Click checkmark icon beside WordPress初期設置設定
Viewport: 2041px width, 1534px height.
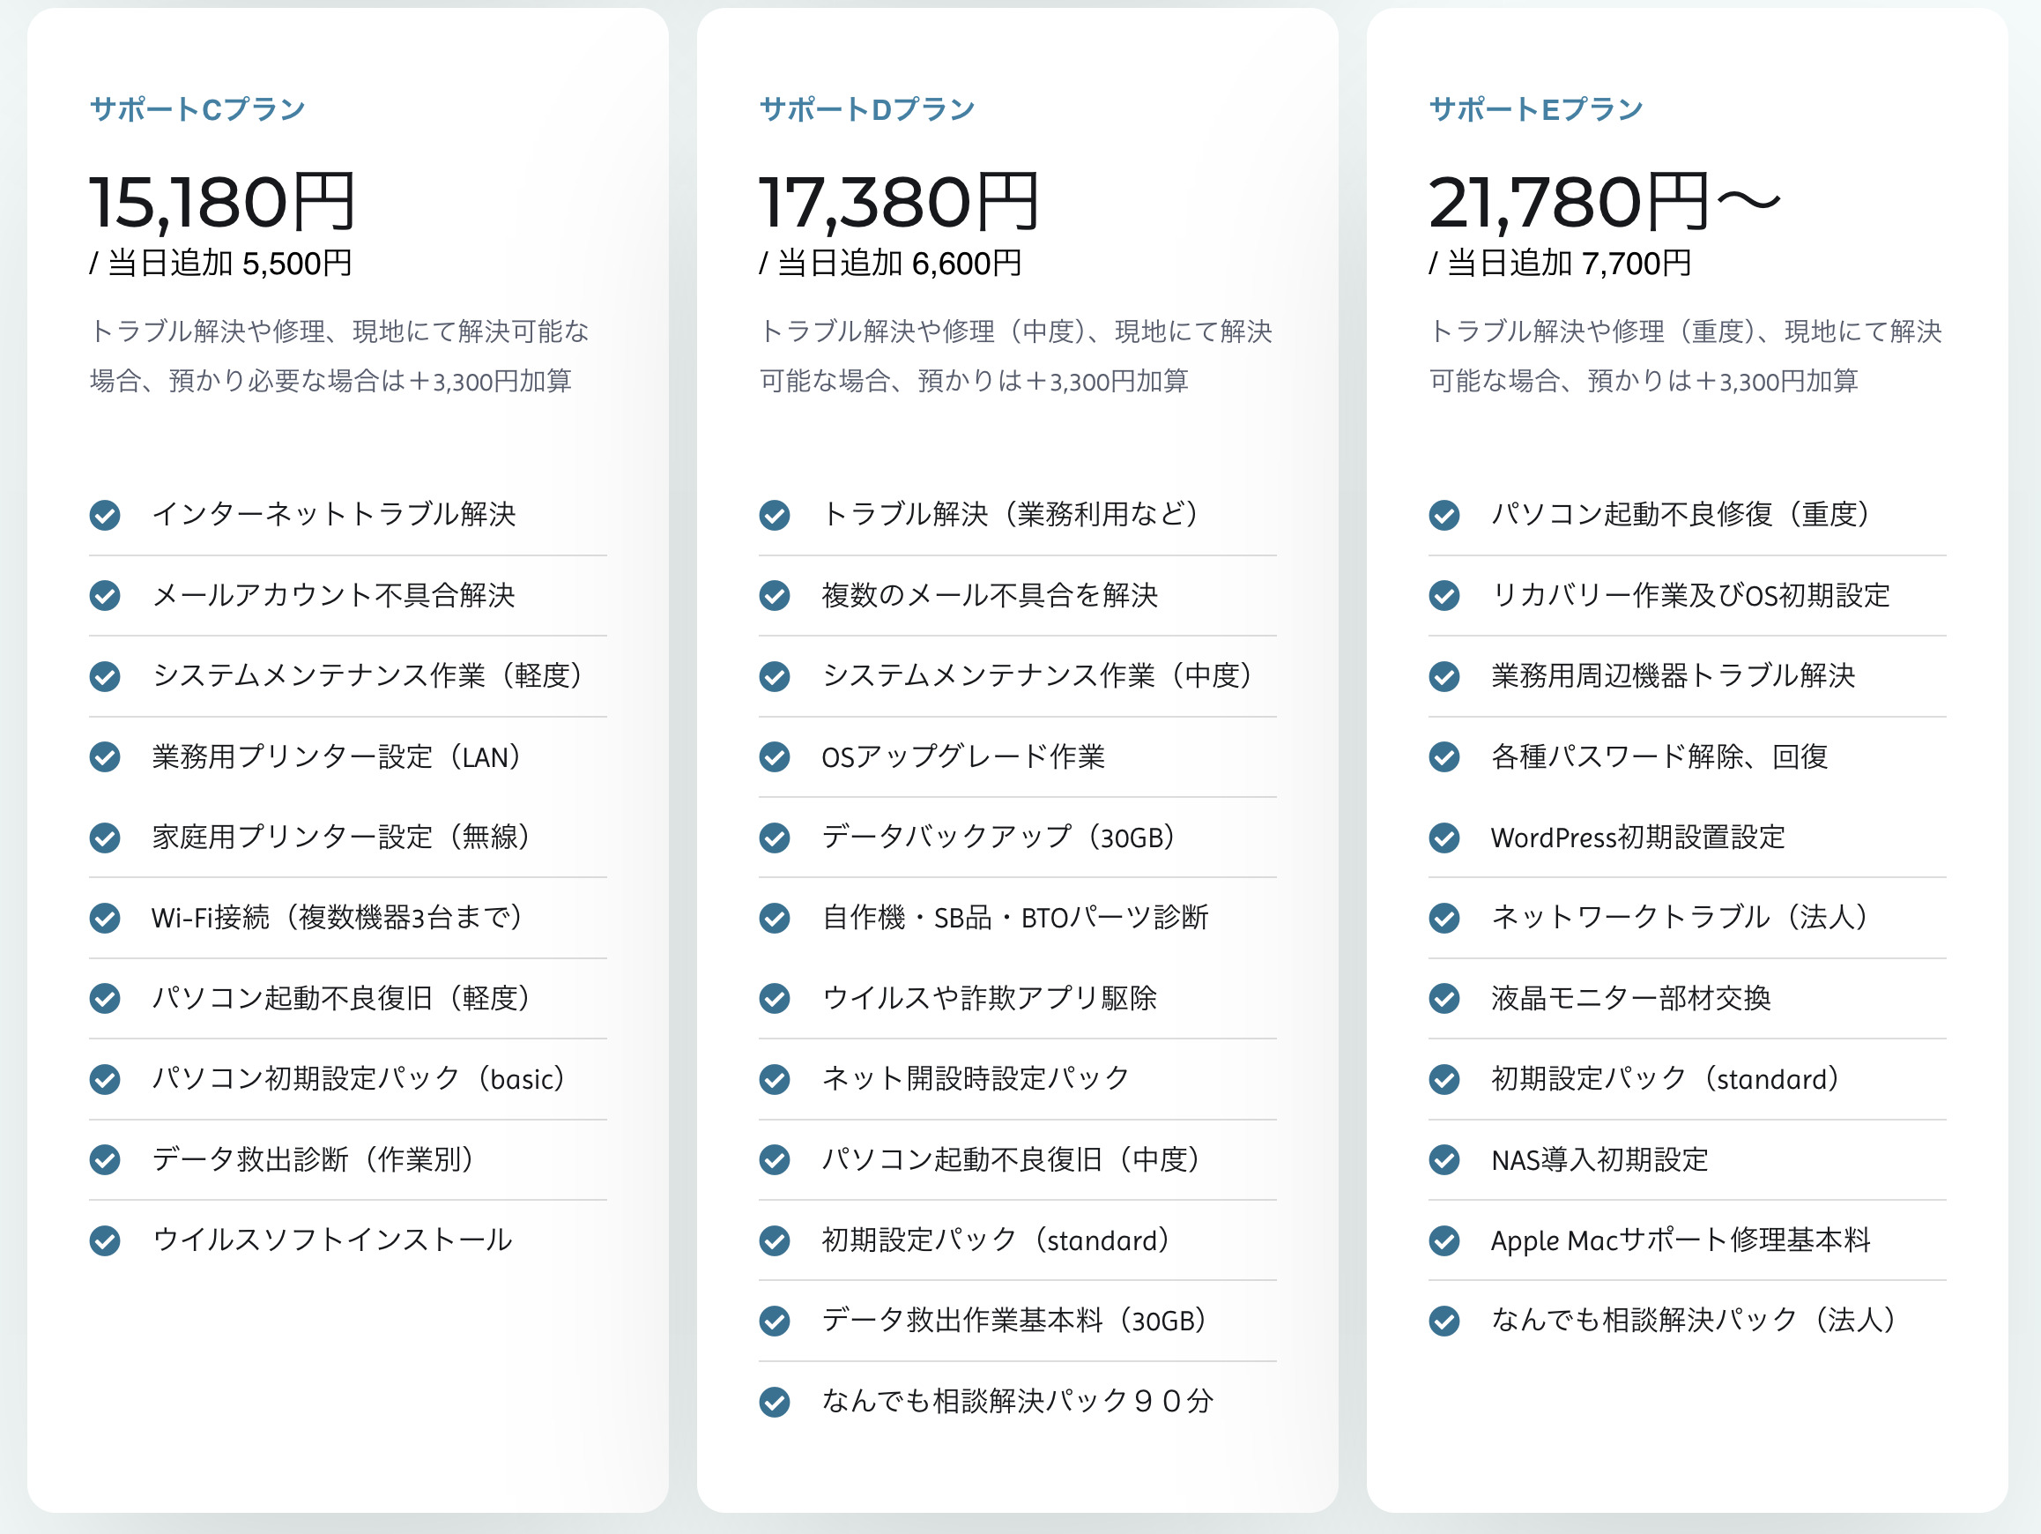click(1444, 838)
